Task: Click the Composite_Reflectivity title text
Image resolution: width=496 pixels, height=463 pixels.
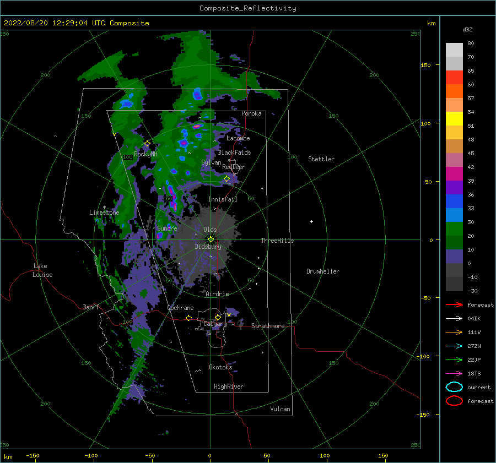Action: tap(247, 8)
